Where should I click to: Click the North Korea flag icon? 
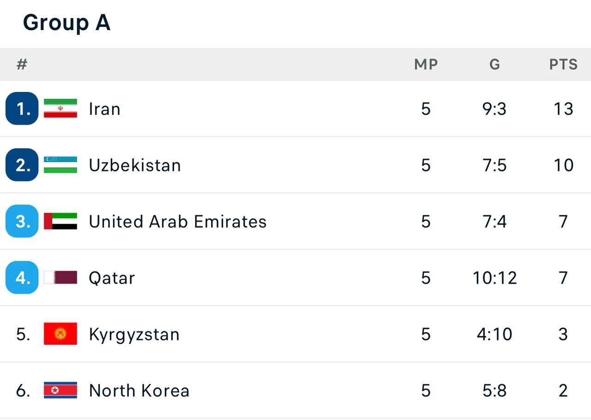pos(60,390)
